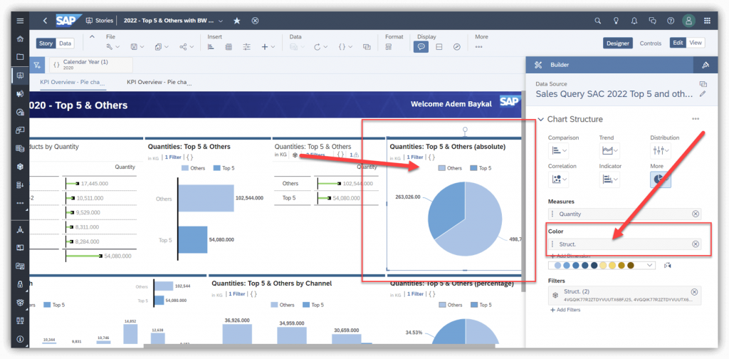The width and height of the screenshot is (729, 359).
Task: Click Add Filters link
Action: pyautogui.click(x=565, y=310)
